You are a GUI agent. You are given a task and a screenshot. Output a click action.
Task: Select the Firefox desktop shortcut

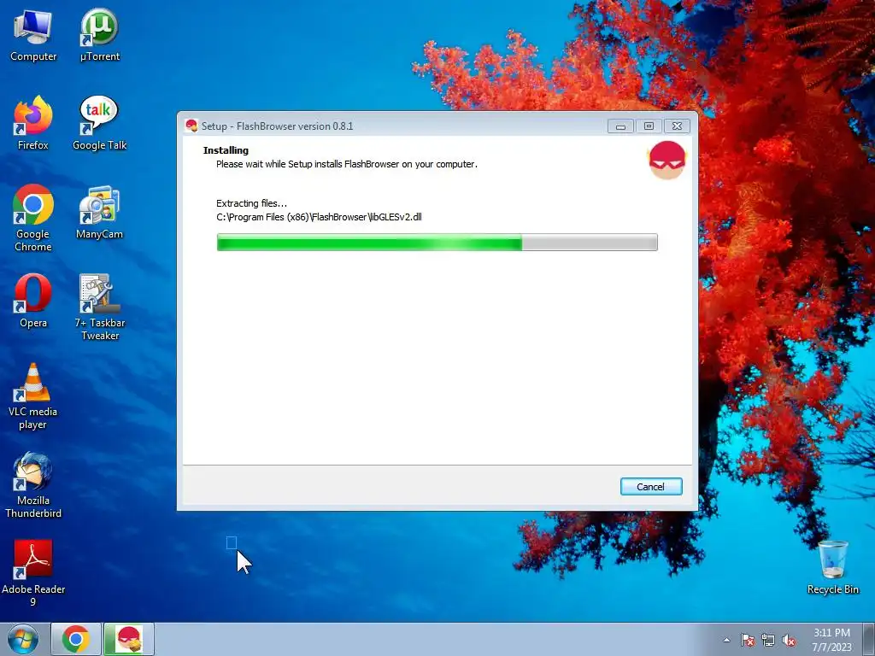pyautogui.click(x=33, y=124)
